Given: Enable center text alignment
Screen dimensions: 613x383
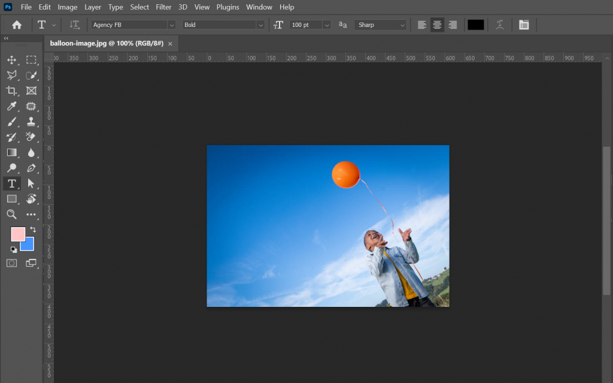Looking at the screenshot, I should pyautogui.click(x=437, y=25).
